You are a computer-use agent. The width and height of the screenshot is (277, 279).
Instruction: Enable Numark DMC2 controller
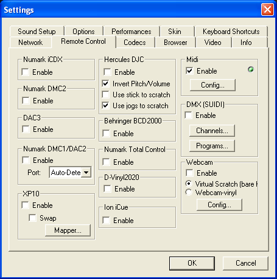pyautogui.click(x=26, y=100)
